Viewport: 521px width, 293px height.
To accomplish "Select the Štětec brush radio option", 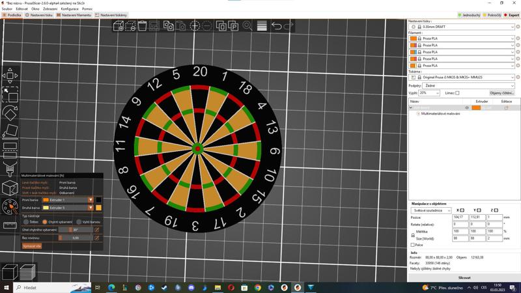I will (26, 221).
